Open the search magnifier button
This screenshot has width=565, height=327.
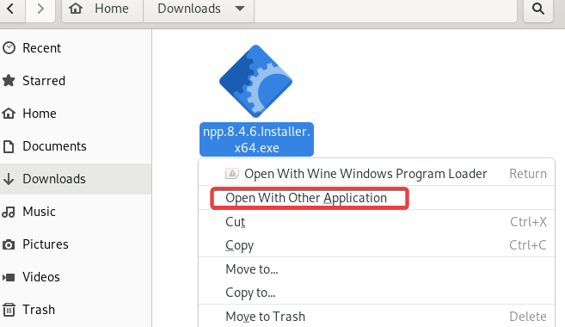(x=538, y=9)
